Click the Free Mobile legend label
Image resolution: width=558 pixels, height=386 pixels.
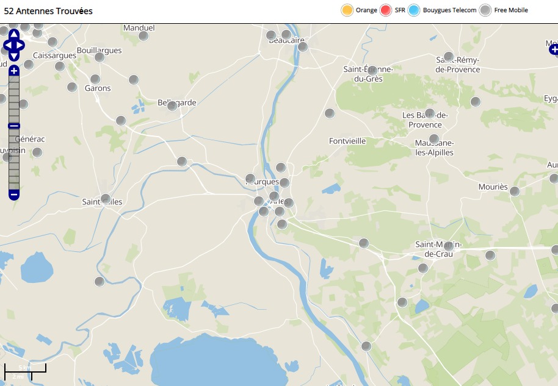pos(510,10)
